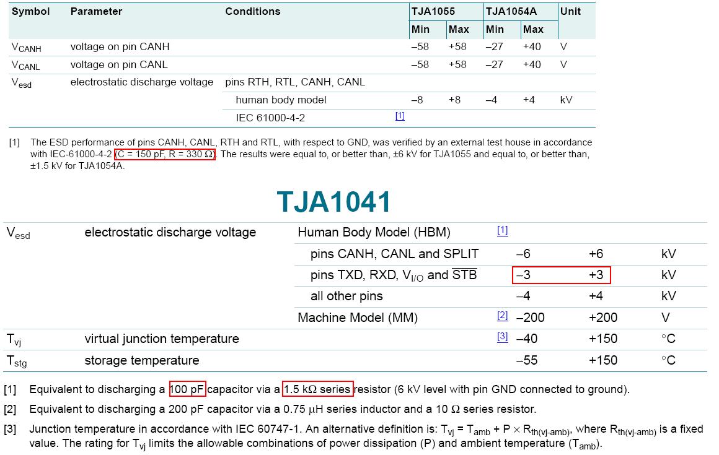Select the TJA1041 heading
The height and width of the screenshot is (455, 719).
tap(334, 202)
